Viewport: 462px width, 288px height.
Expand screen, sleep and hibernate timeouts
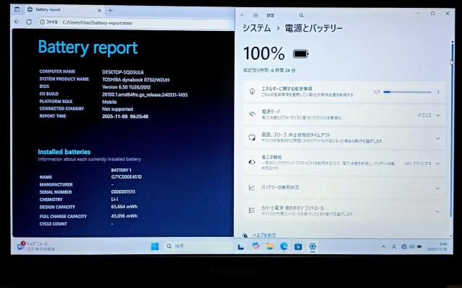tap(344, 138)
